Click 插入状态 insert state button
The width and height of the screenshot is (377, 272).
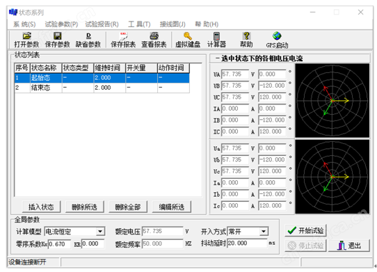(x=41, y=207)
